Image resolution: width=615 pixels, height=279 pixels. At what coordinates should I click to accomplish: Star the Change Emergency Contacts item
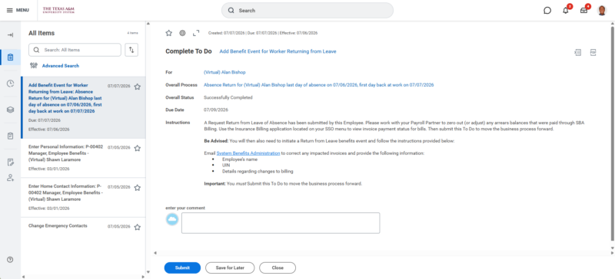pos(138,227)
